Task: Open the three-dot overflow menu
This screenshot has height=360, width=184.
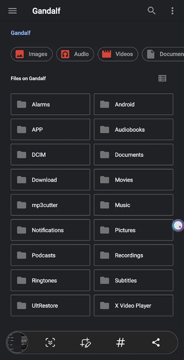Action: pyautogui.click(x=172, y=11)
